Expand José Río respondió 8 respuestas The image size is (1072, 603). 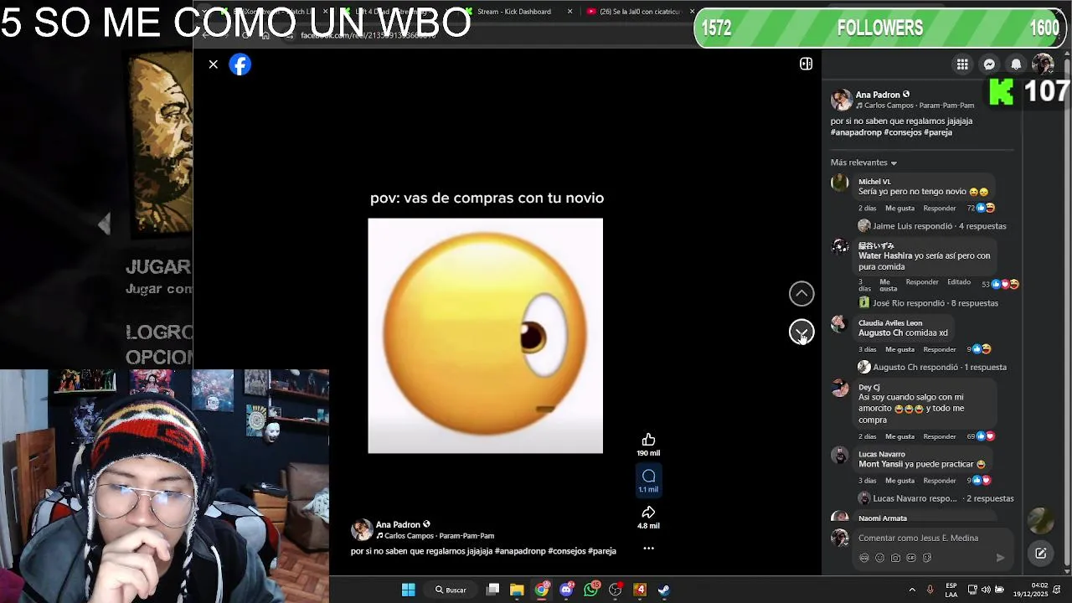coord(935,303)
